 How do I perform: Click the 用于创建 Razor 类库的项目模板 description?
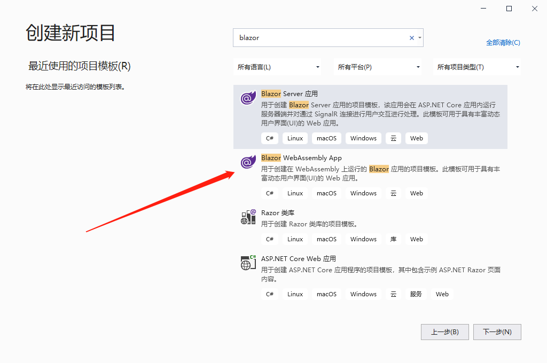310,224
